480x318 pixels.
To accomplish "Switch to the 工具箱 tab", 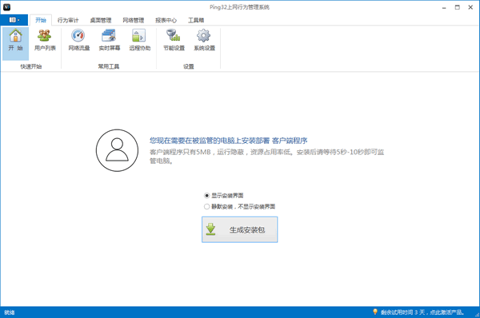I will pos(196,20).
